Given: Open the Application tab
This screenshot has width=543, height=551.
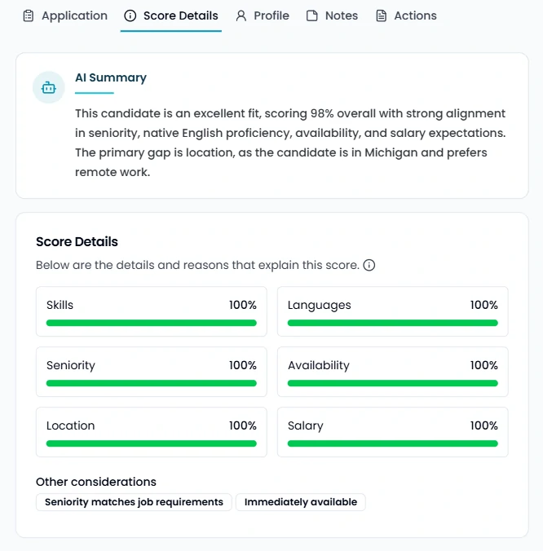Looking at the screenshot, I should (x=74, y=15).
